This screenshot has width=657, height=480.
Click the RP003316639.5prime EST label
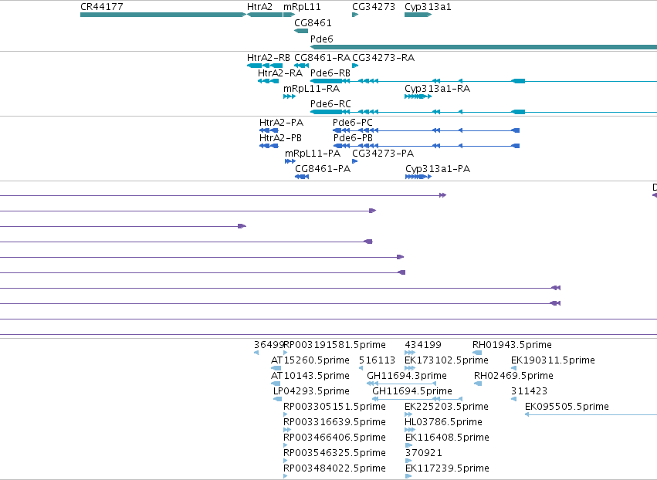pyautogui.click(x=334, y=422)
